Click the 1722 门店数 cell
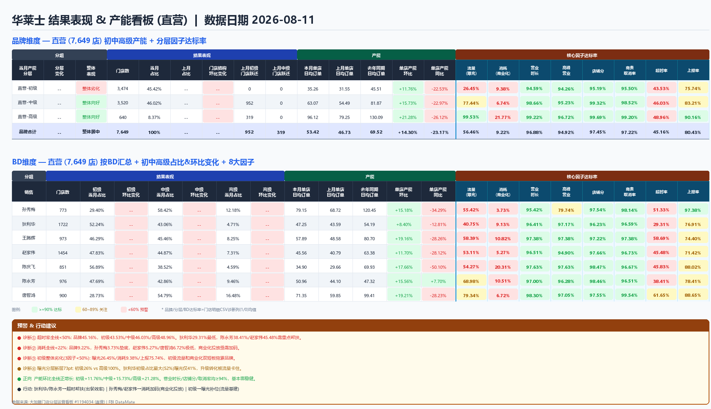Viewport: 711px width, 409px height. pos(63,224)
